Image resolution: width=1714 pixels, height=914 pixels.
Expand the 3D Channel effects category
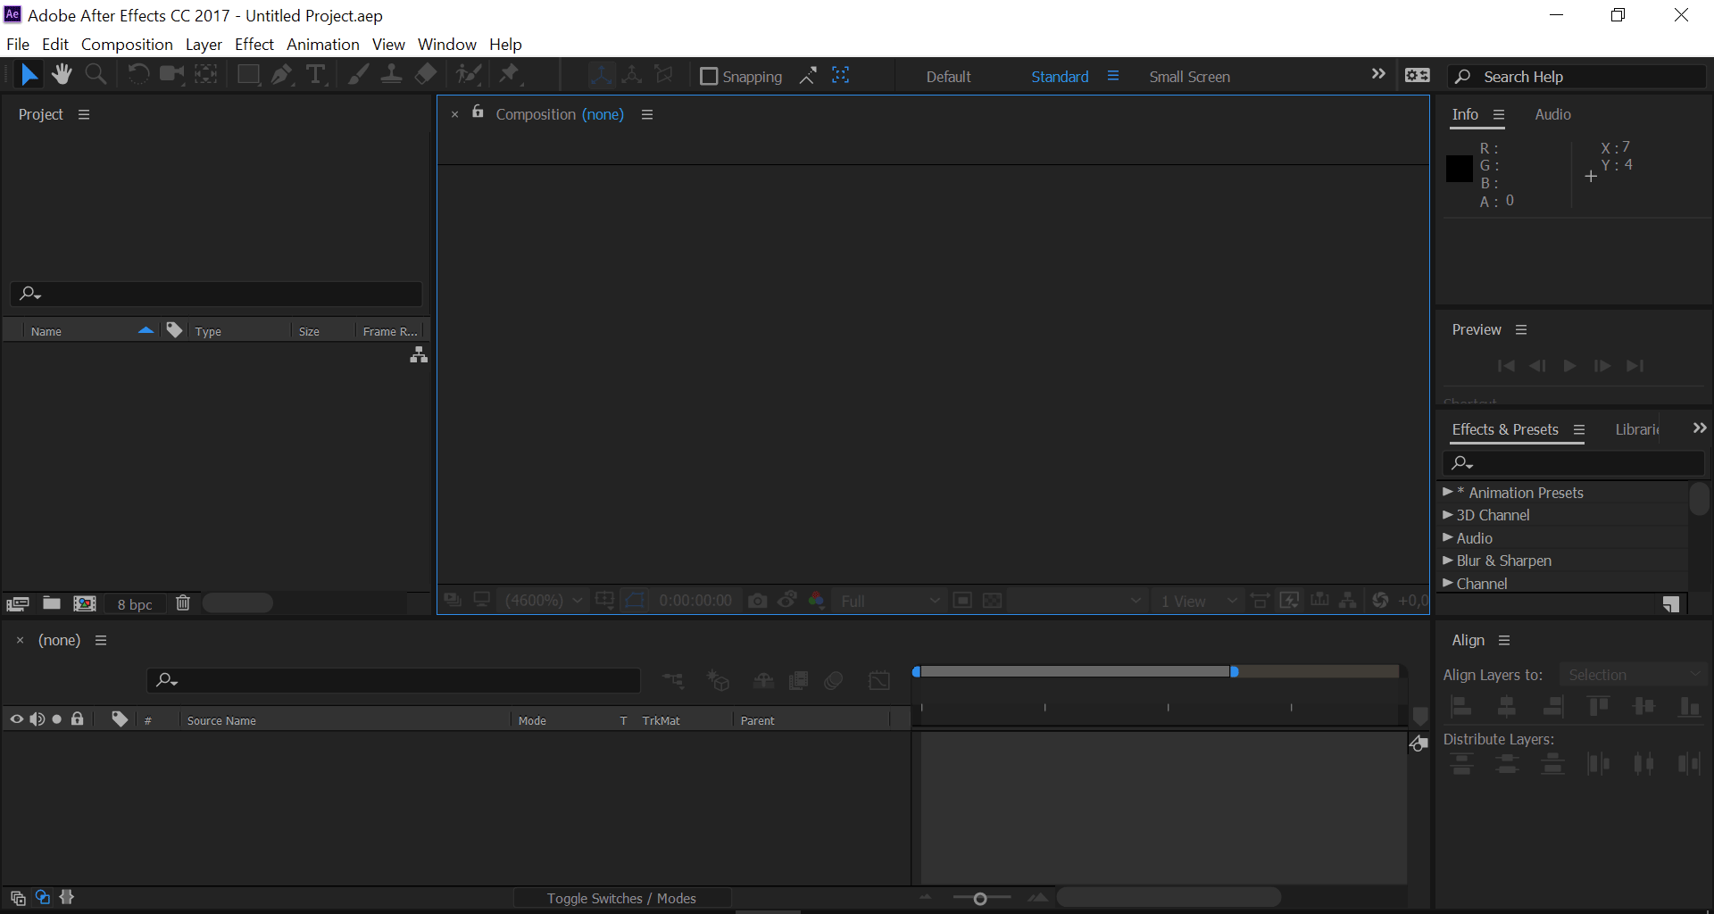pyautogui.click(x=1447, y=515)
